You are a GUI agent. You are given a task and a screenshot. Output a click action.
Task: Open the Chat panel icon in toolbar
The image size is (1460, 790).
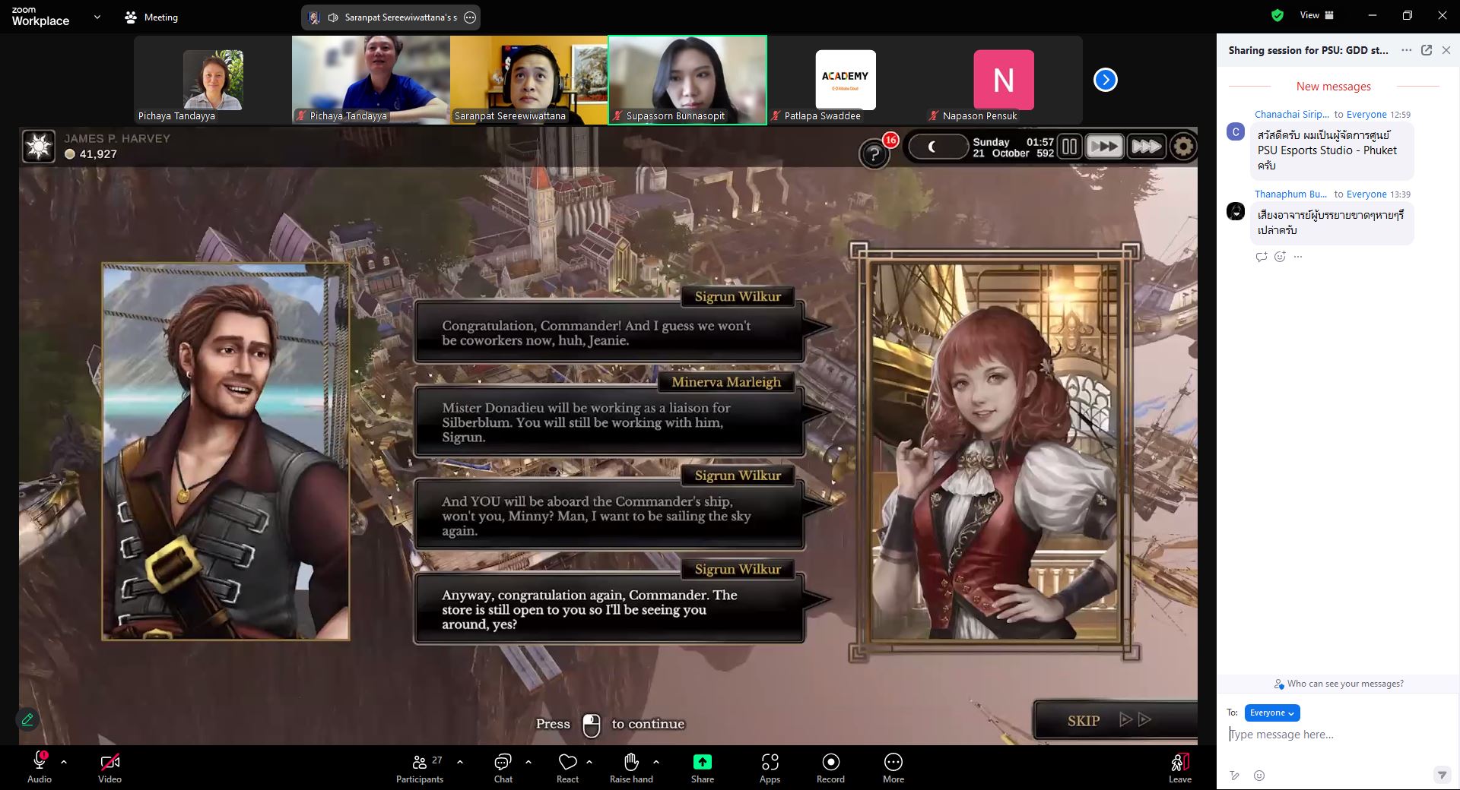coord(503,763)
